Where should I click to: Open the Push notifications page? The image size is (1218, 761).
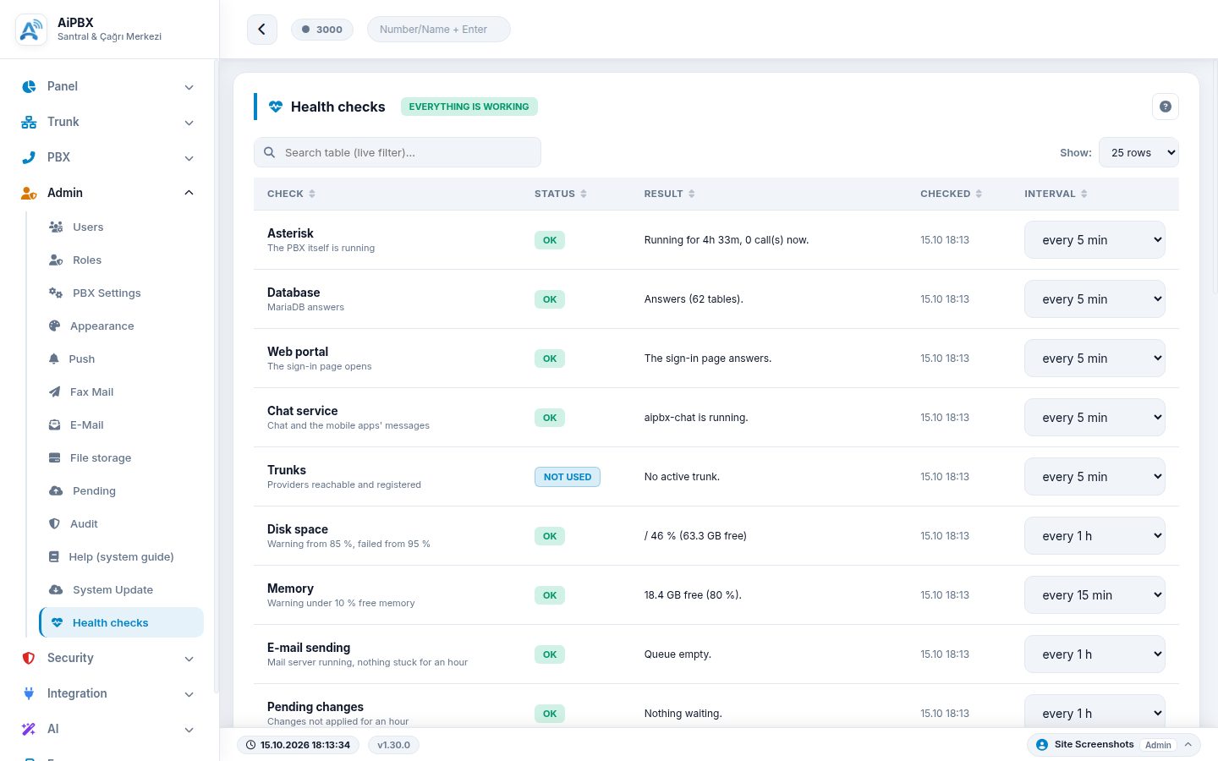click(x=81, y=359)
